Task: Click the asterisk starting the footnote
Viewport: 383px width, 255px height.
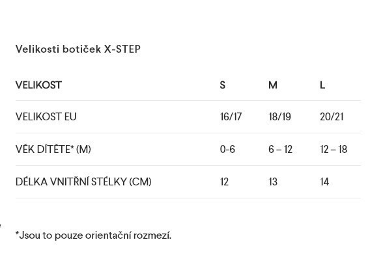Action: (x=17, y=233)
